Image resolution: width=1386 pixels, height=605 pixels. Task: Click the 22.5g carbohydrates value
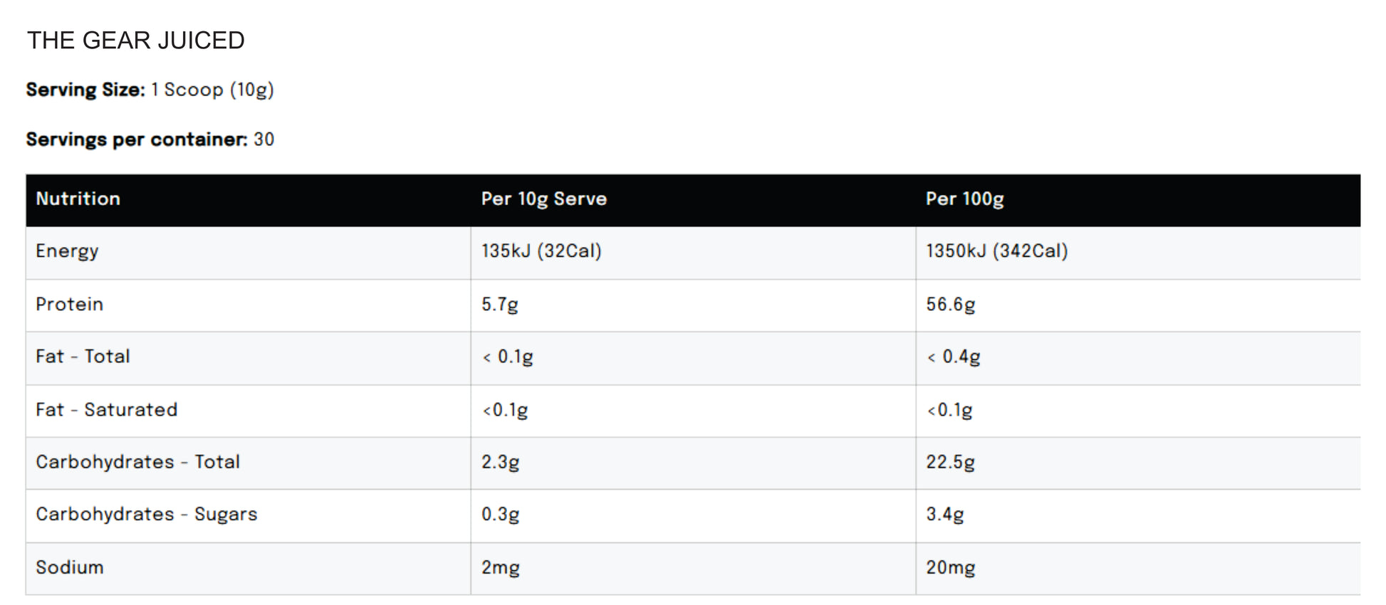point(951,462)
